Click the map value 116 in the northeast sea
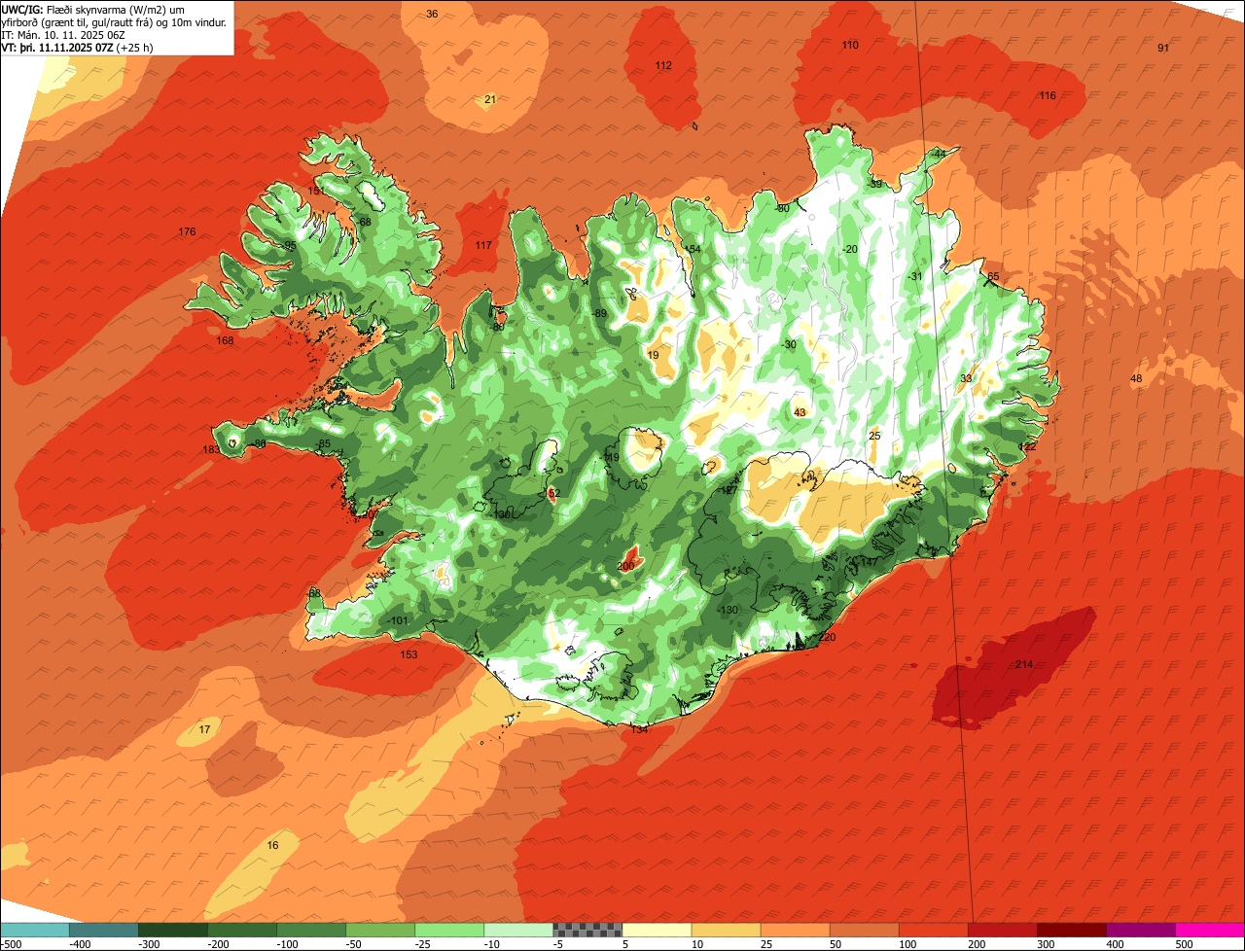1245x951 pixels. click(1048, 96)
